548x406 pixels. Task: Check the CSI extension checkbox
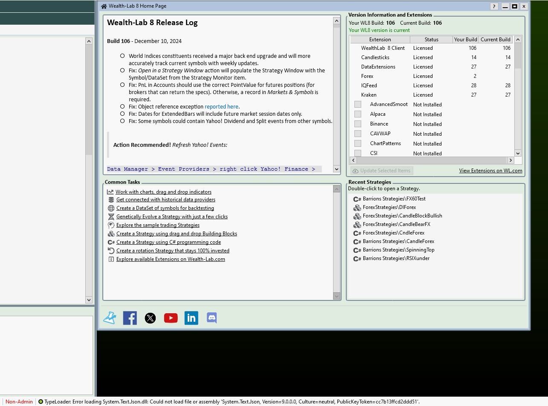click(358, 153)
